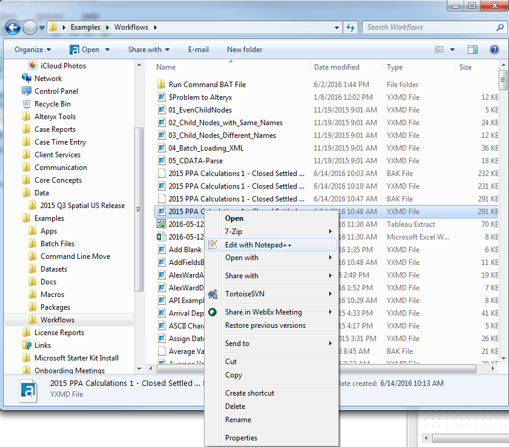Click the help question mark icon
The image size is (509, 447).
click(x=494, y=50)
